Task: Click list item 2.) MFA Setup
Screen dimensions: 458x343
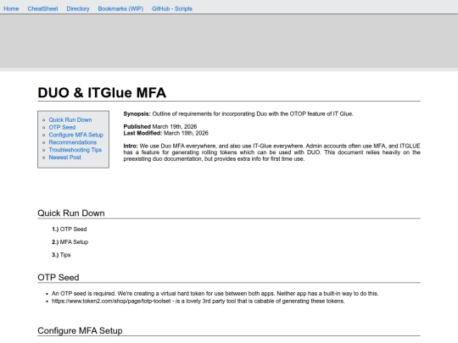Action: 70,242
